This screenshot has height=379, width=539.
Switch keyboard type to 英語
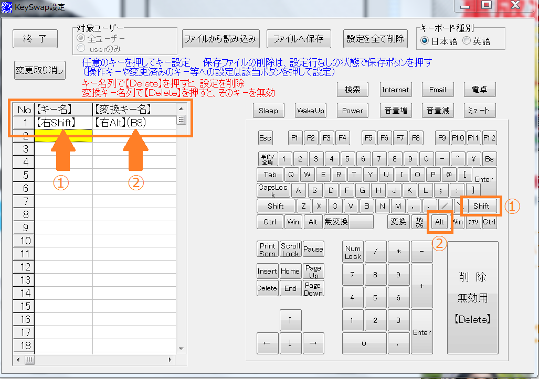467,41
